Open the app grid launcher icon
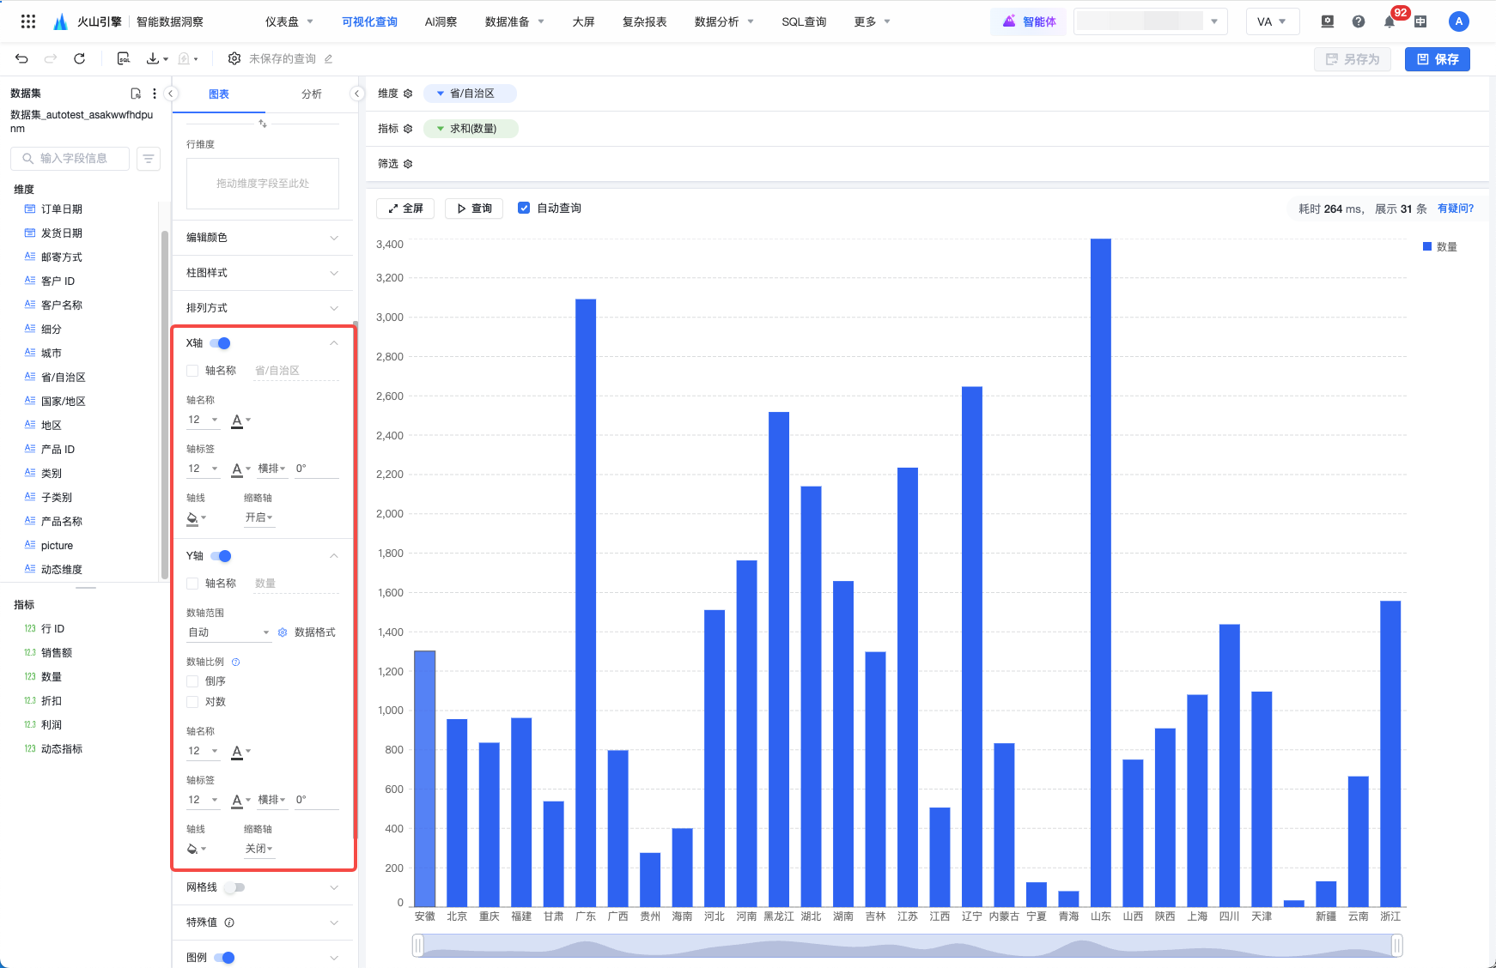The width and height of the screenshot is (1496, 968). tap(27, 21)
